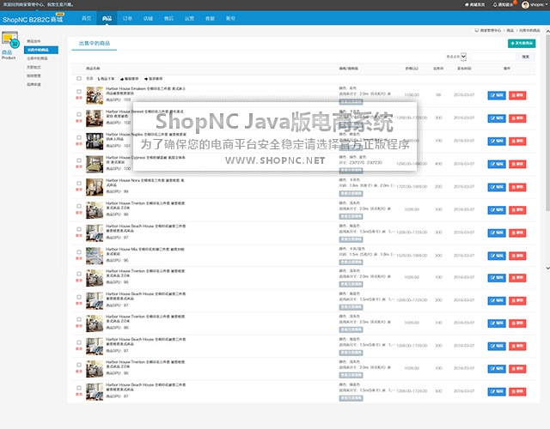This screenshot has height=429, width=550.
Task: Check the Harbor House Nora row checkbox
Action: [79, 183]
